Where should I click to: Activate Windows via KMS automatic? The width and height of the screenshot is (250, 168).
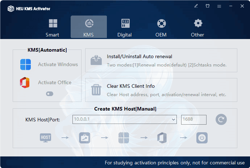(x=58, y=65)
